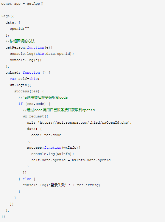Click comment about 获取到openid via code
The image size is (165, 222).
click(x=59, y=110)
